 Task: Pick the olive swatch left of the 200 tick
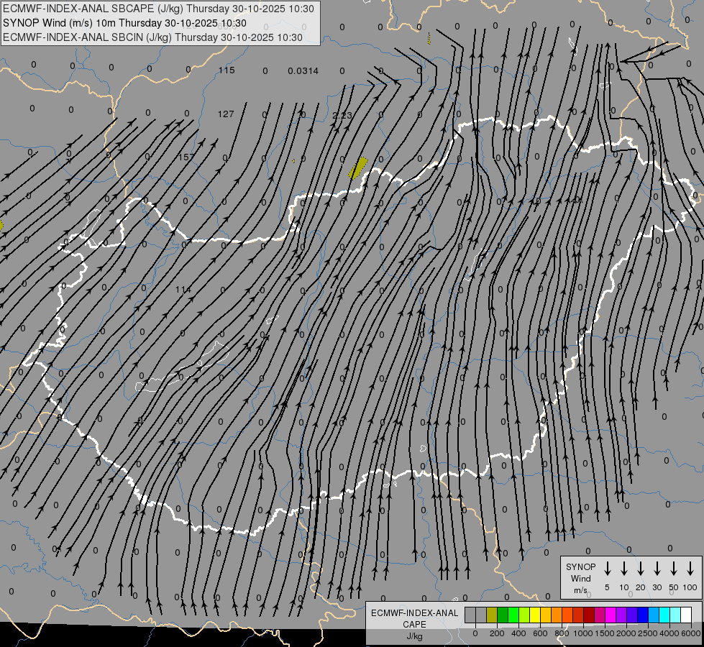[x=492, y=615]
